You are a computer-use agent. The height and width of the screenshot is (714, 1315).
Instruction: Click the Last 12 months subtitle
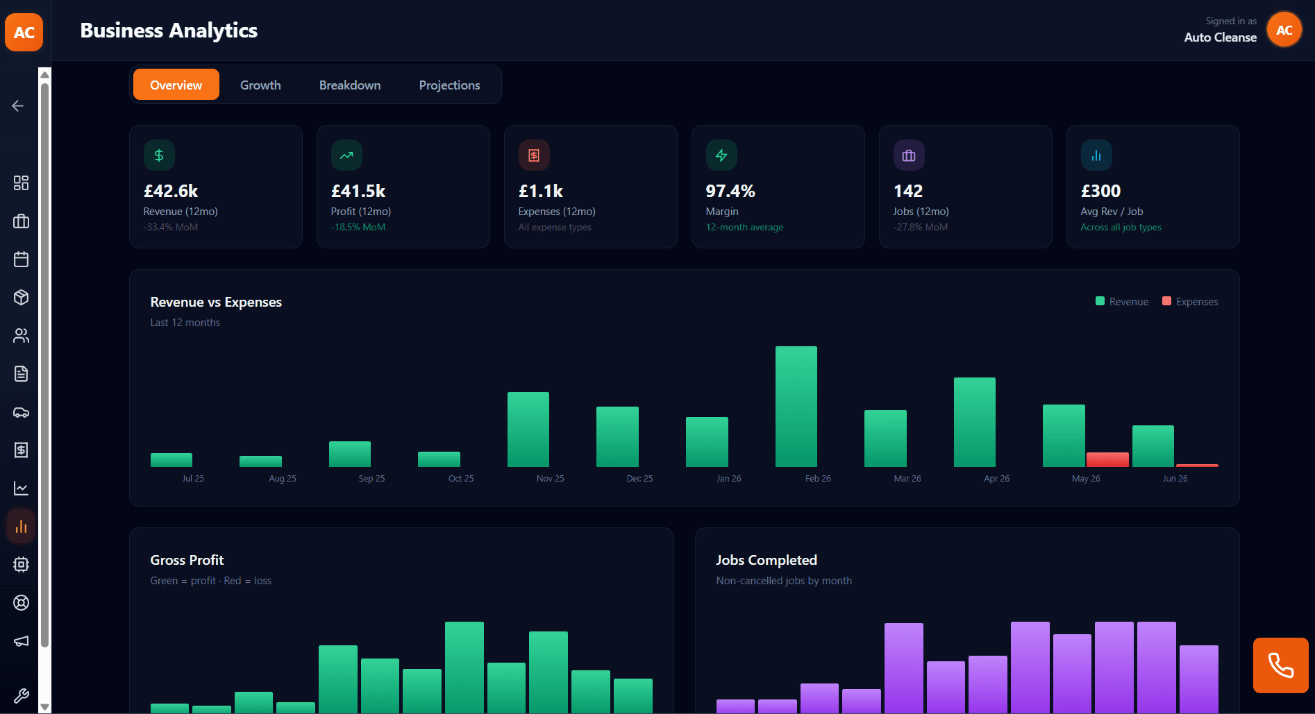point(185,323)
